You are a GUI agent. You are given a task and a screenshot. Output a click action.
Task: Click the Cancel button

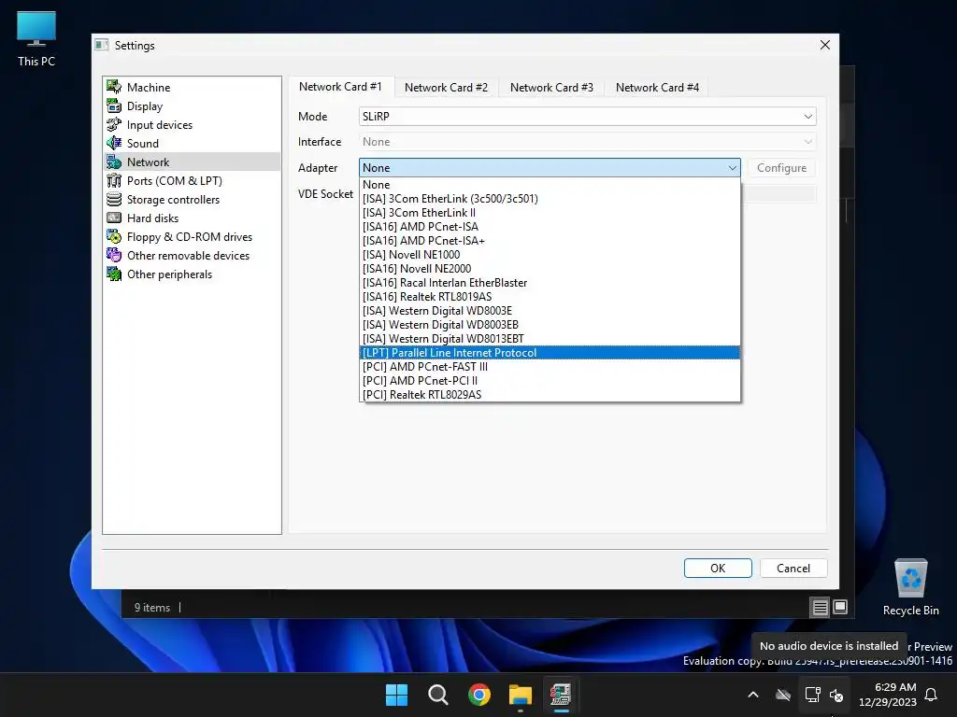(x=793, y=569)
